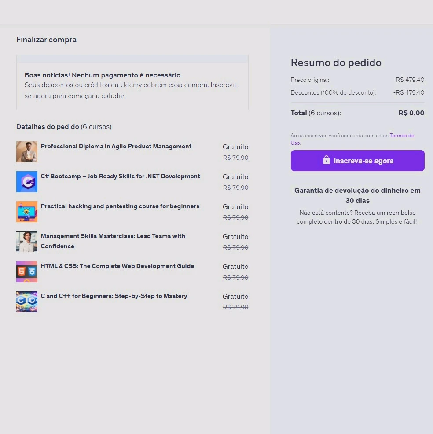Click the R$ 0,00 total amount
The width and height of the screenshot is (433, 434).
(x=411, y=113)
